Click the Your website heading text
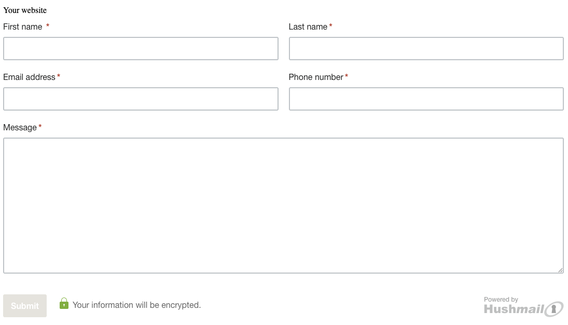568x325 pixels. coord(25,10)
